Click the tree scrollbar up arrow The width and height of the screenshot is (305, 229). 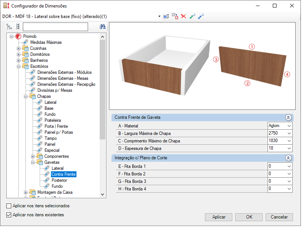(103, 37)
